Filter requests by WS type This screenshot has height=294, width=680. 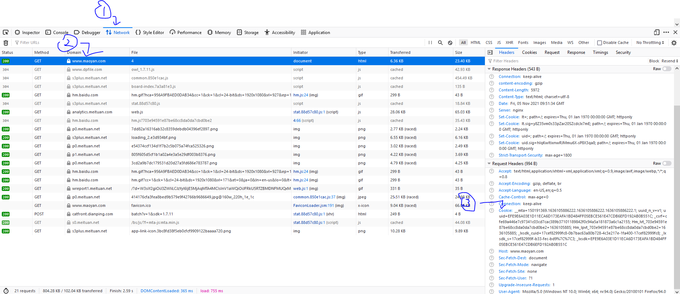(x=570, y=43)
